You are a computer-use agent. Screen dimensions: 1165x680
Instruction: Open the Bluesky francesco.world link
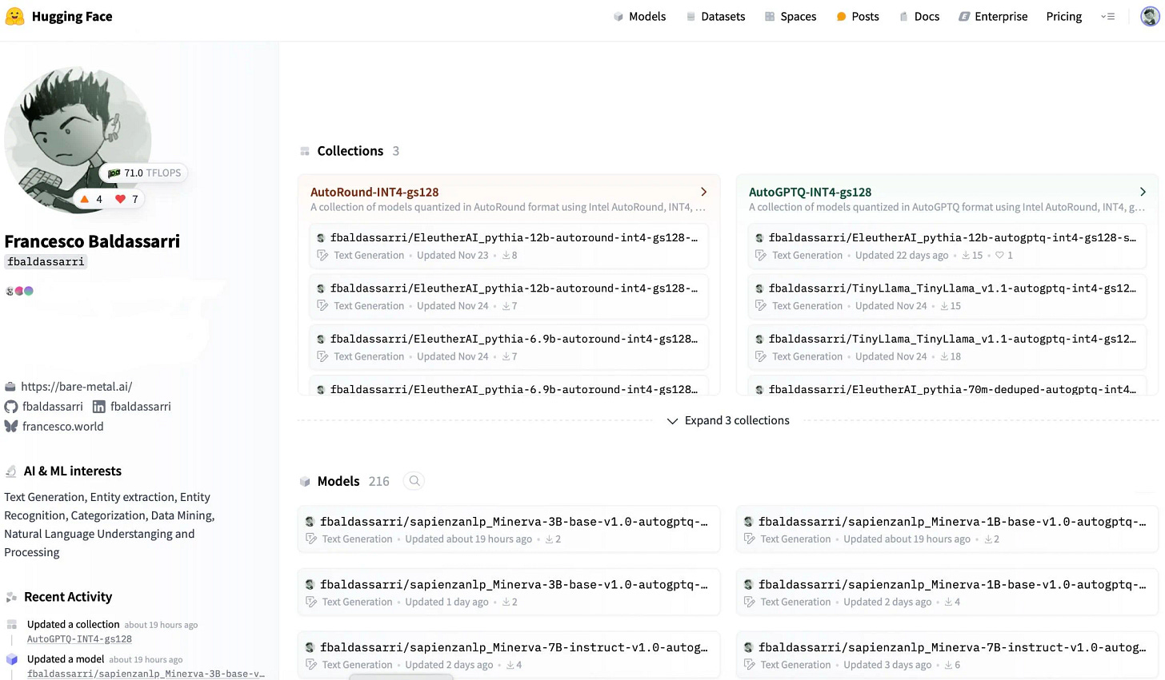coord(54,426)
